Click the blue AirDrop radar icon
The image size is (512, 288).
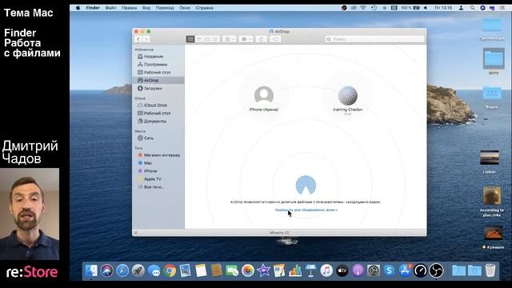point(306,185)
